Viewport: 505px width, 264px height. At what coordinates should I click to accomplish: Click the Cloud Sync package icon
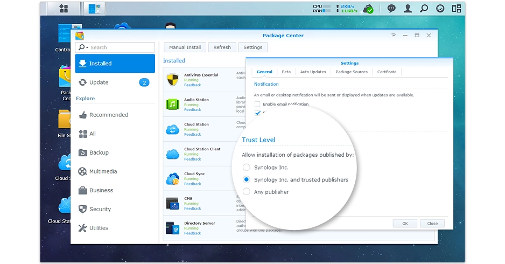tap(173, 178)
